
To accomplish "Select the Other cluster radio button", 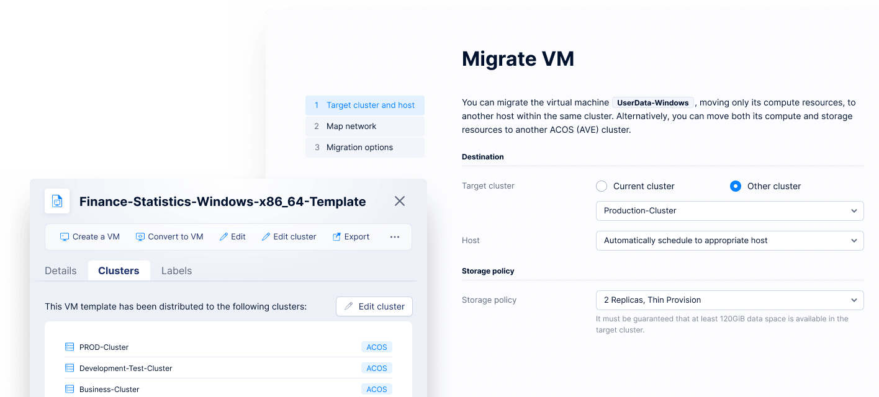I will pyautogui.click(x=736, y=186).
